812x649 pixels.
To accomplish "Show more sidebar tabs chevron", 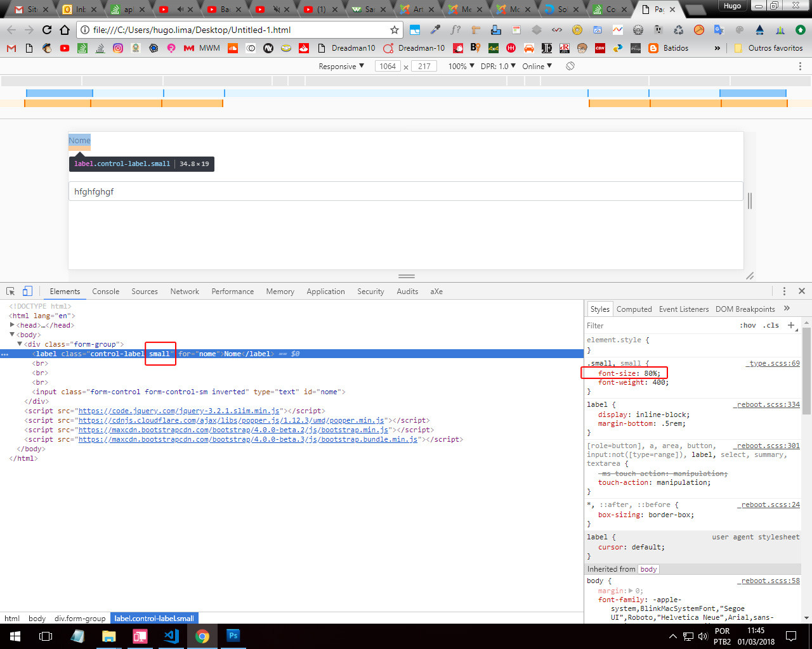I will 787,309.
